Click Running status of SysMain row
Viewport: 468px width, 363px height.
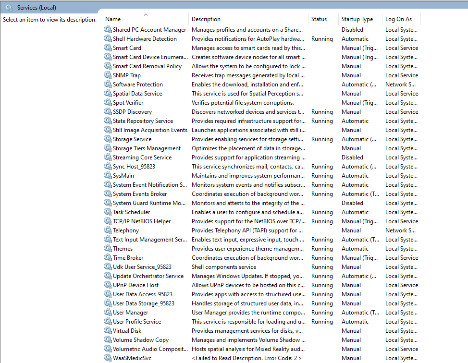tap(322, 176)
